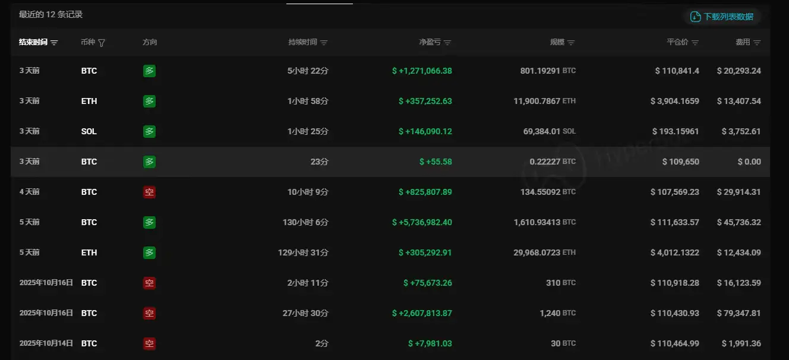Viewport: 789px width, 360px height.
Task: Click the 最近的 12 条记录 heading
Action: [x=51, y=14]
